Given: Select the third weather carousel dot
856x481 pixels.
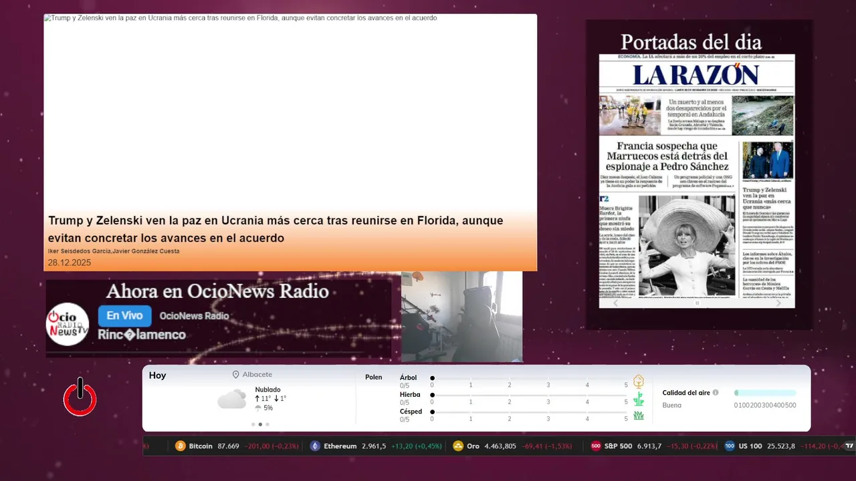Looking at the screenshot, I should point(267,424).
